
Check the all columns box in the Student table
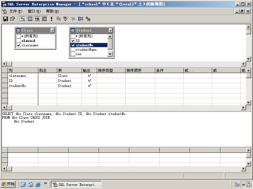[73, 36]
